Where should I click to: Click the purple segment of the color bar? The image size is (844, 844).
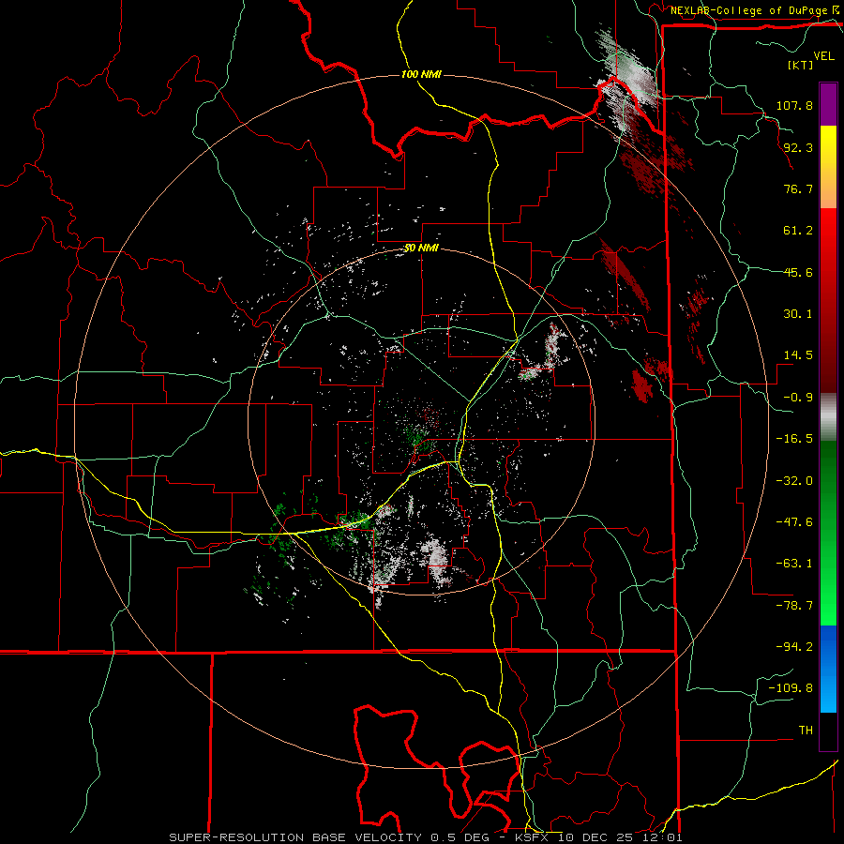point(828,104)
